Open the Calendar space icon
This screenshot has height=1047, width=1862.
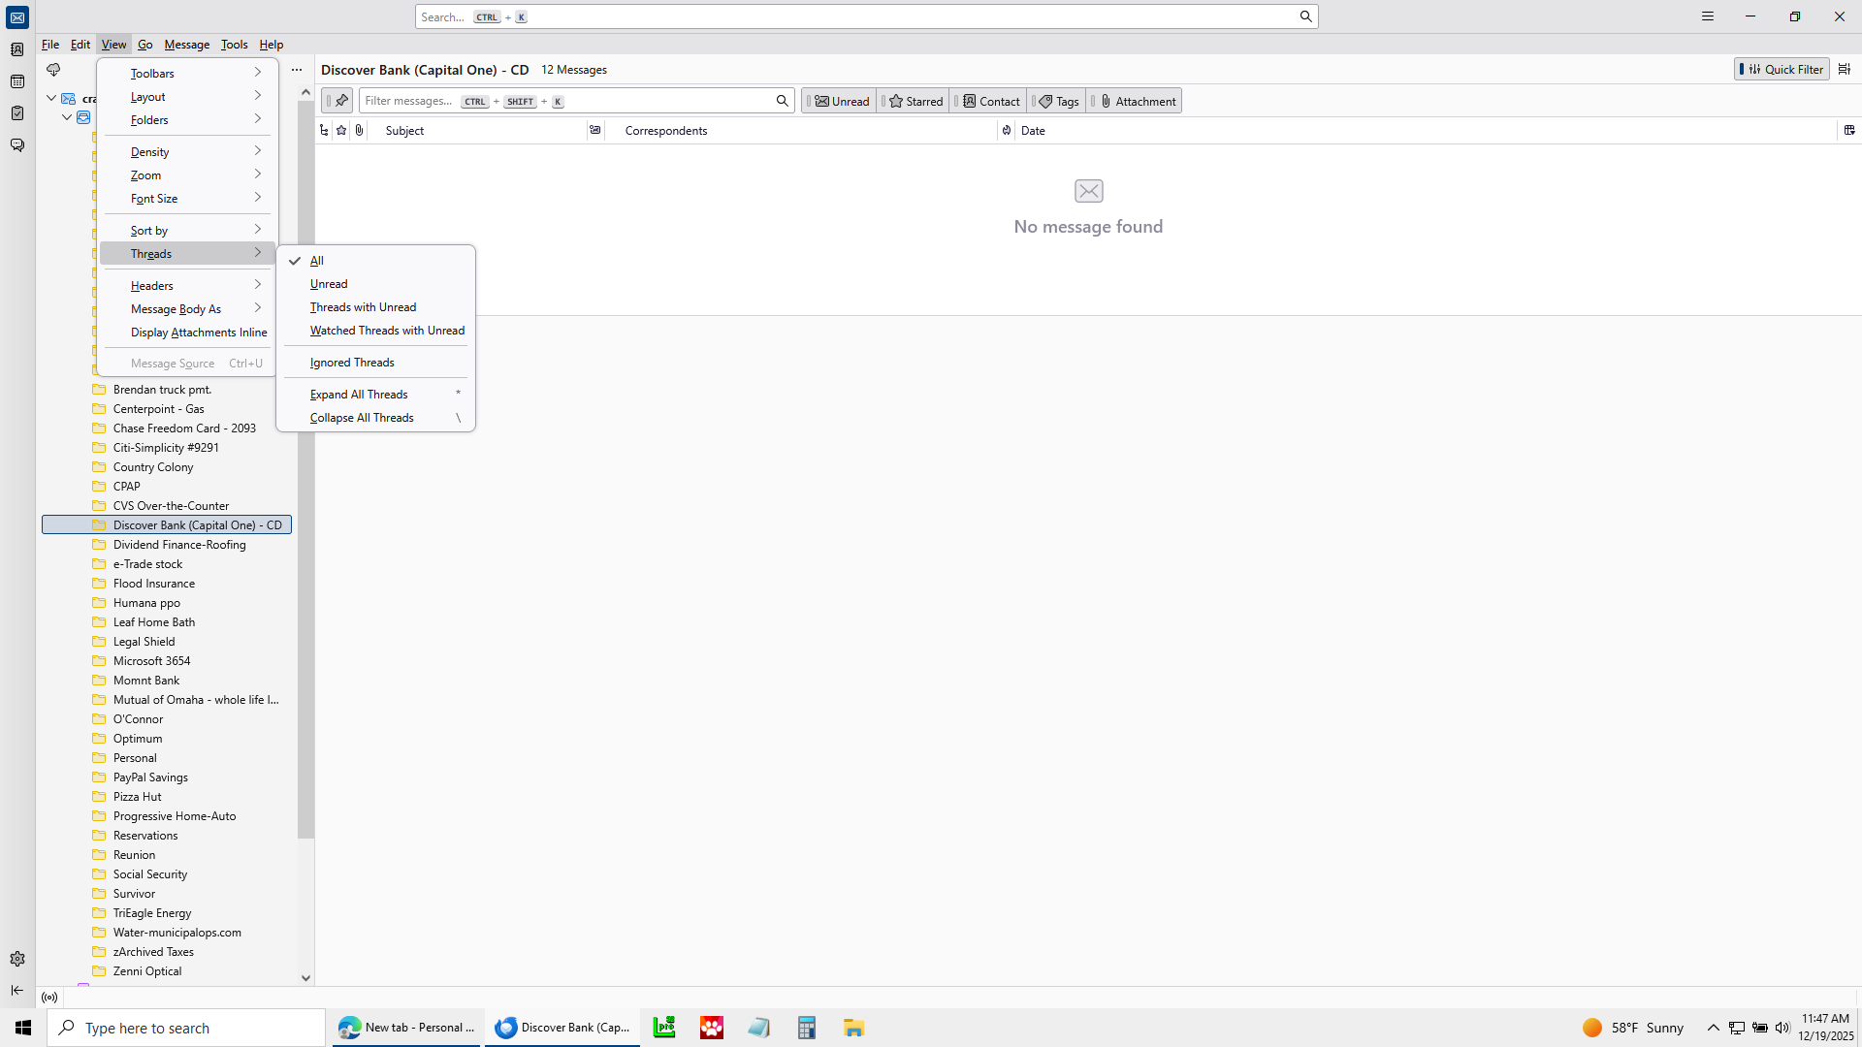tap(17, 81)
